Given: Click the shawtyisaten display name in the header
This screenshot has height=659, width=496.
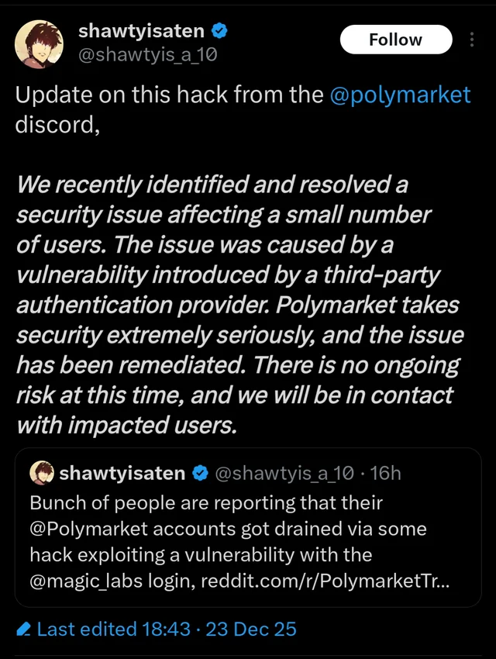Looking at the screenshot, I should coord(142,32).
